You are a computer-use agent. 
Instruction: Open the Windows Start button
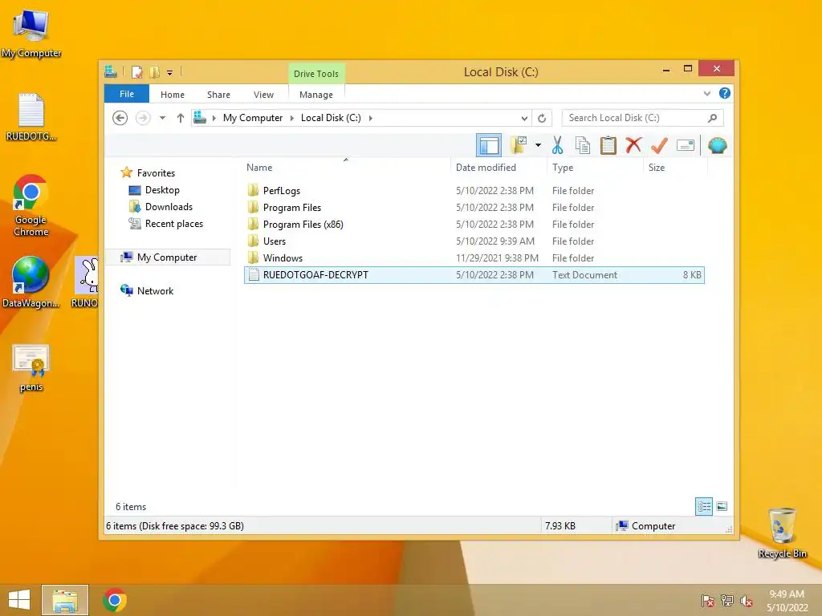click(19, 600)
